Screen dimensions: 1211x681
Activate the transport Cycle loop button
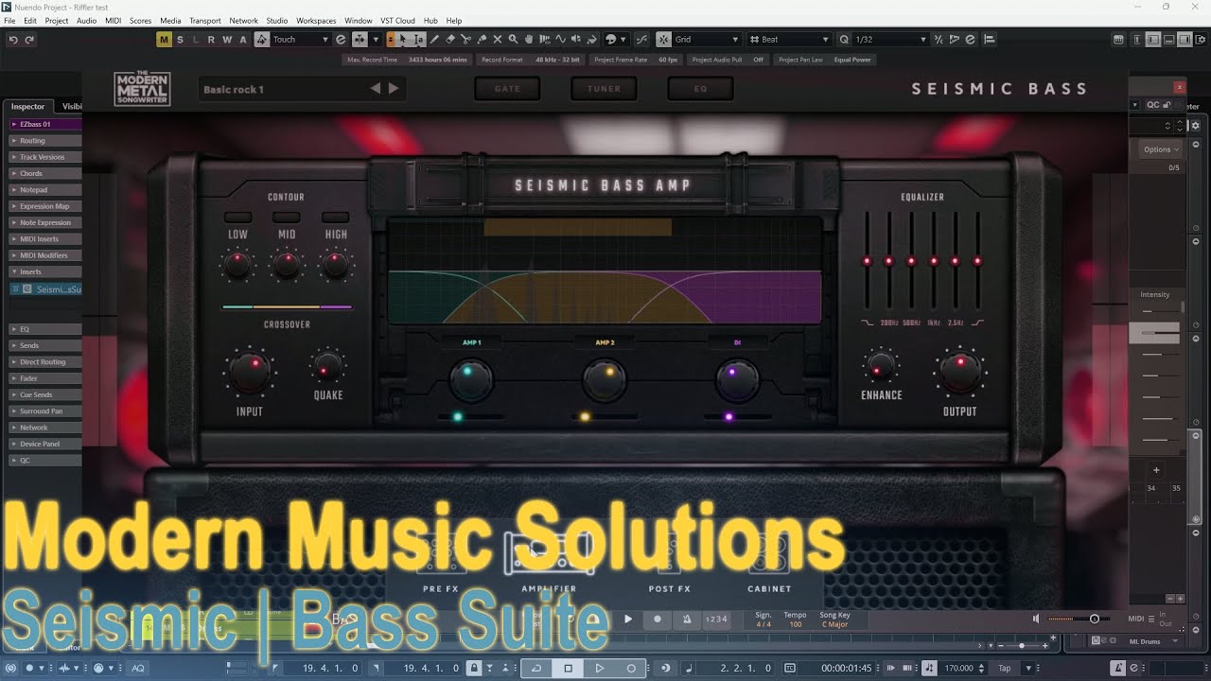(x=536, y=668)
